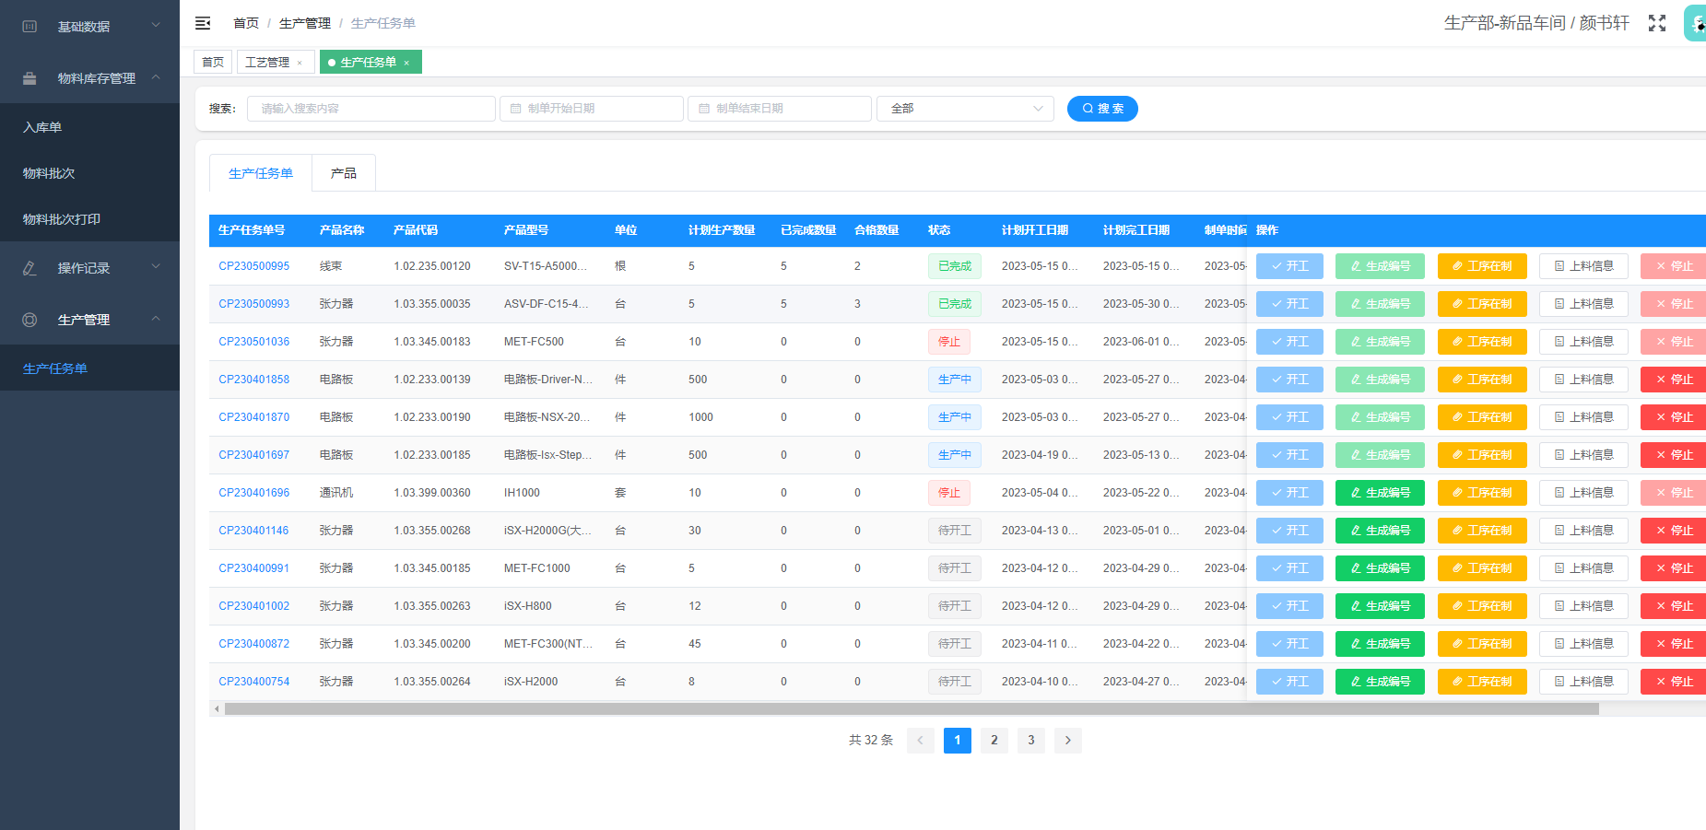Click the 操作记录 pencil icon
This screenshot has width=1706, height=830.
[x=29, y=268]
